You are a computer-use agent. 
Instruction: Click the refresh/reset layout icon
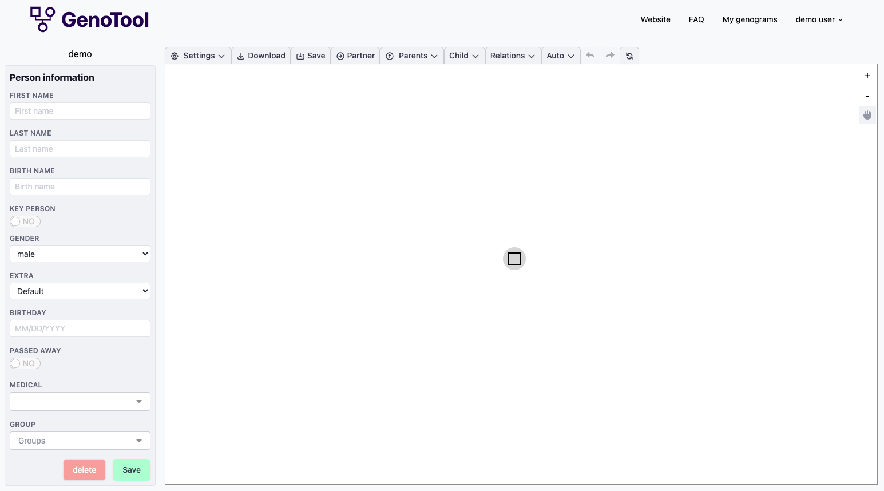coord(629,55)
